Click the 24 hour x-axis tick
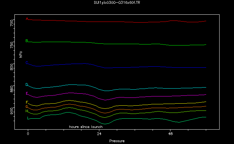234x144 pixels. (99, 134)
